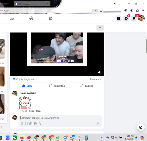The image size is (147, 141).
Task: Open the '1 komentar' count link
Action: coord(96,79)
